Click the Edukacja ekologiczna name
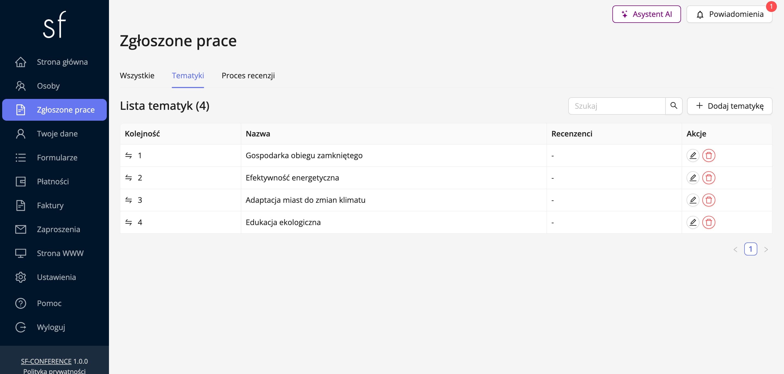This screenshot has width=784, height=374. coord(283,223)
